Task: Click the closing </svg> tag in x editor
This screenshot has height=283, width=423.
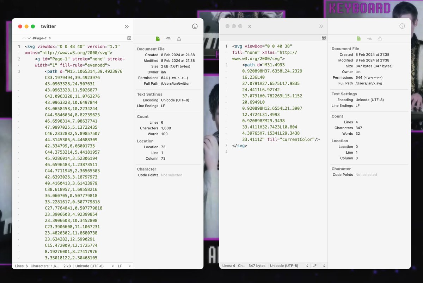Action: pyautogui.click(x=239, y=146)
